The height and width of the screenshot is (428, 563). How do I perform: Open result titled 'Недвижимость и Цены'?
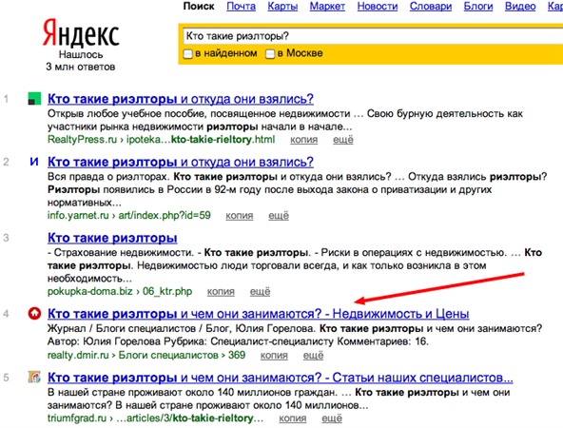(x=258, y=314)
